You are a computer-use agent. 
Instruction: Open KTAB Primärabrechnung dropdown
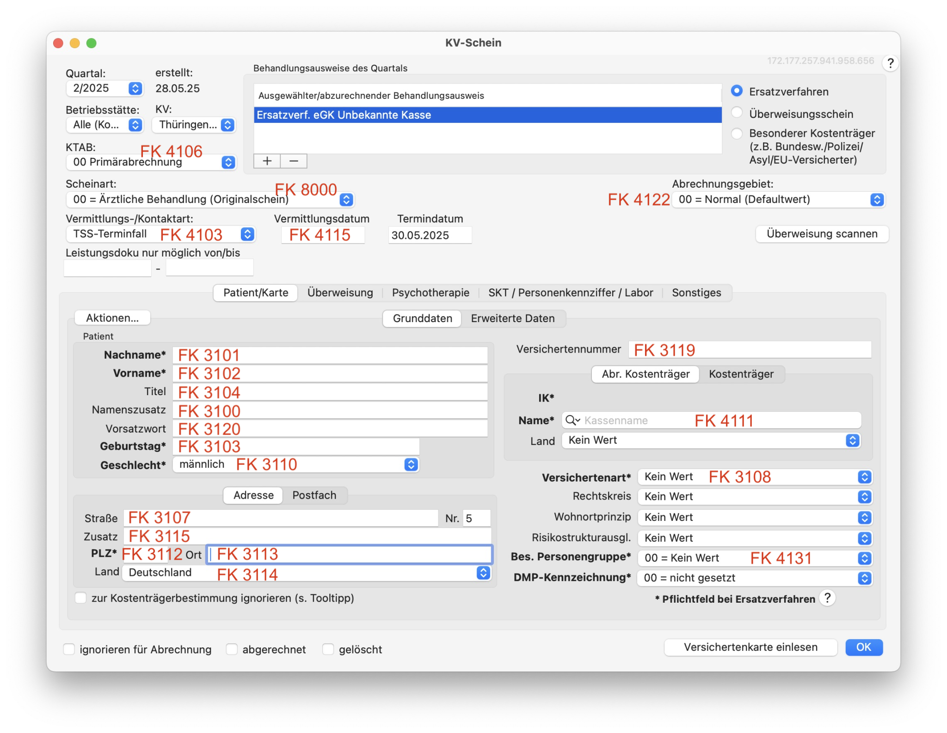pyautogui.click(x=151, y=162)
